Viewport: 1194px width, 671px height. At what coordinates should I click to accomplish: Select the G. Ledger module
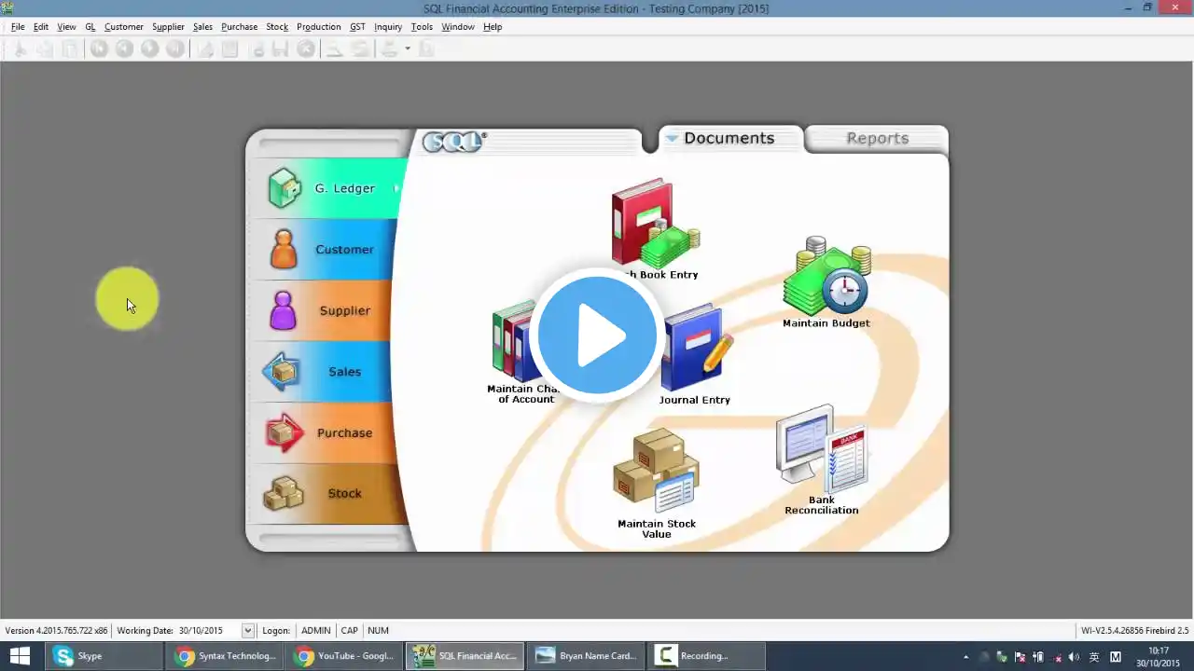point(327,188)
